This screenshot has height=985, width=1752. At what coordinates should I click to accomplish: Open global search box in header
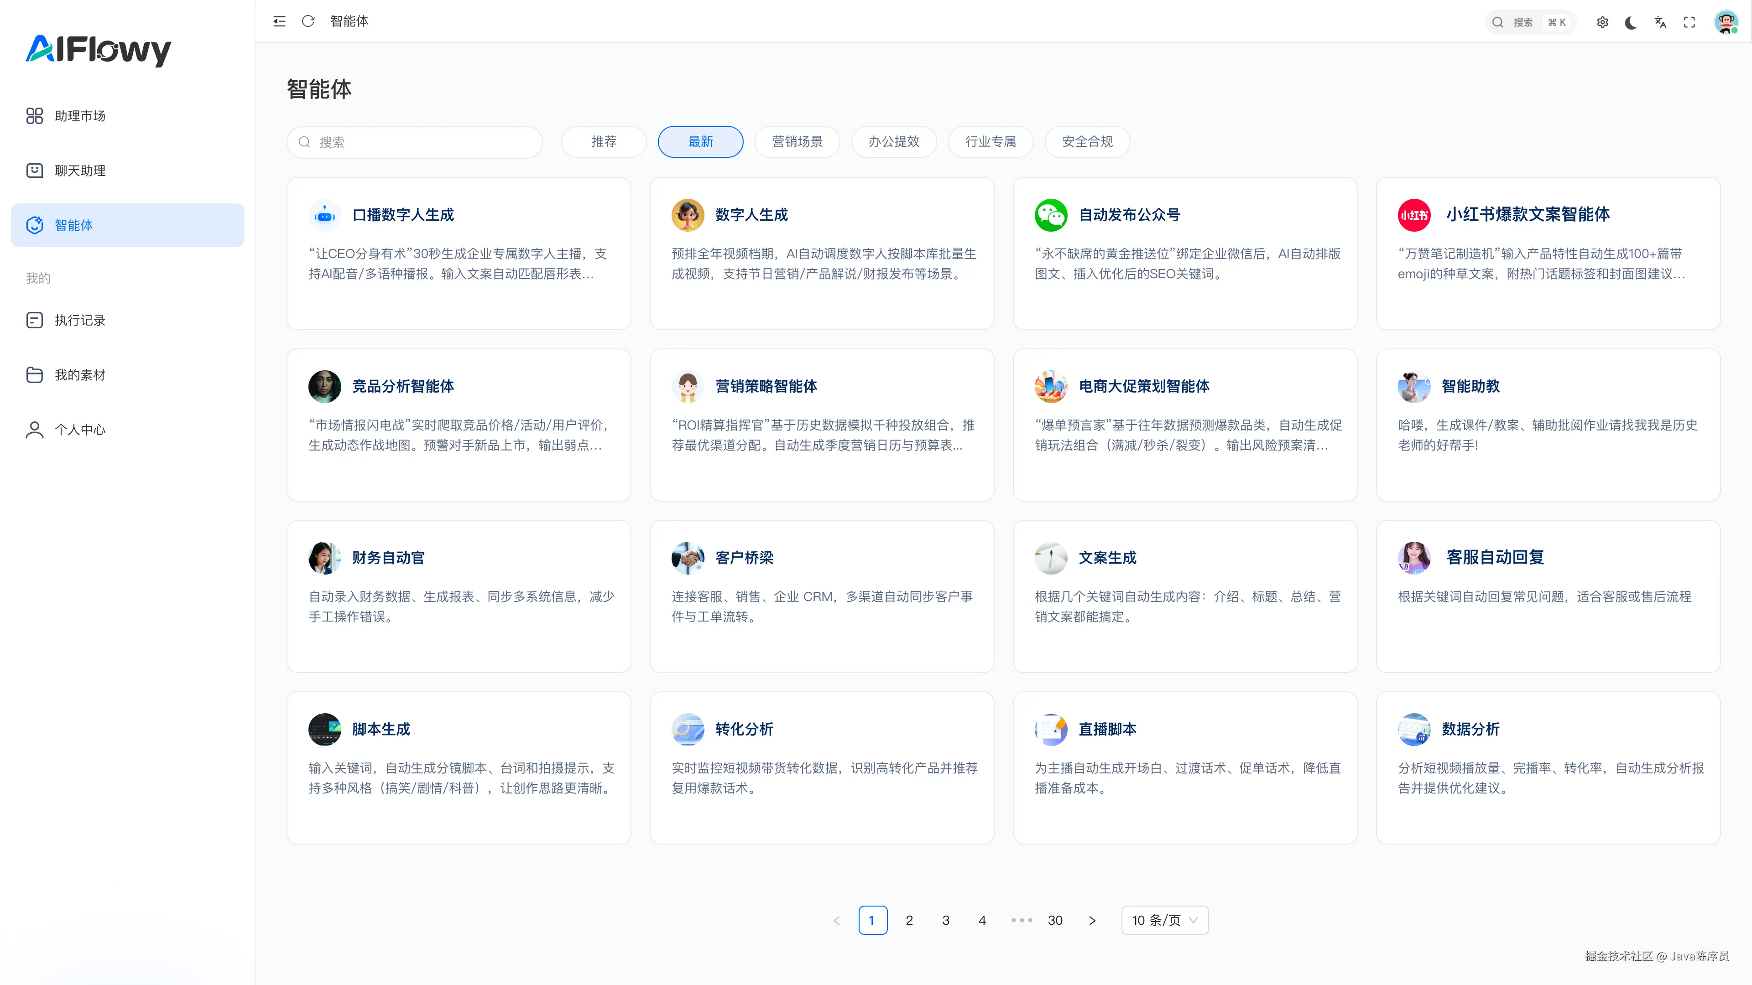[1531, 22]
